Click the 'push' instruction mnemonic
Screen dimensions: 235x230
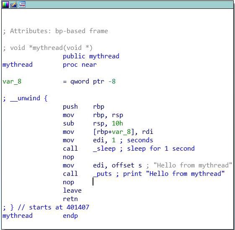[x=70, y=107]
